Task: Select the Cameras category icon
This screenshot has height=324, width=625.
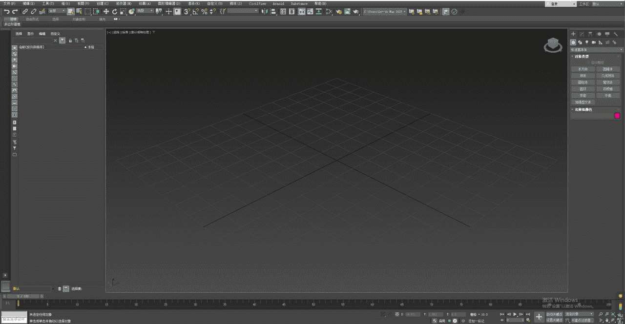Action: (x=594, y=42)
